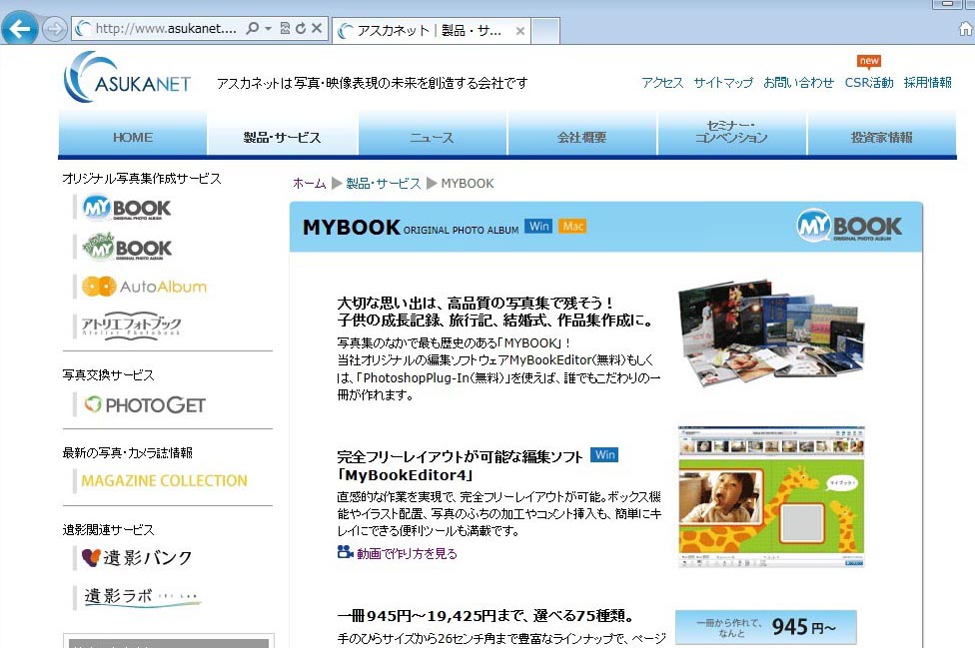This screenshot has height=648, width=975.
Task: Go to the 投資家情報 navigation tab
Action: tap(881, 137)
